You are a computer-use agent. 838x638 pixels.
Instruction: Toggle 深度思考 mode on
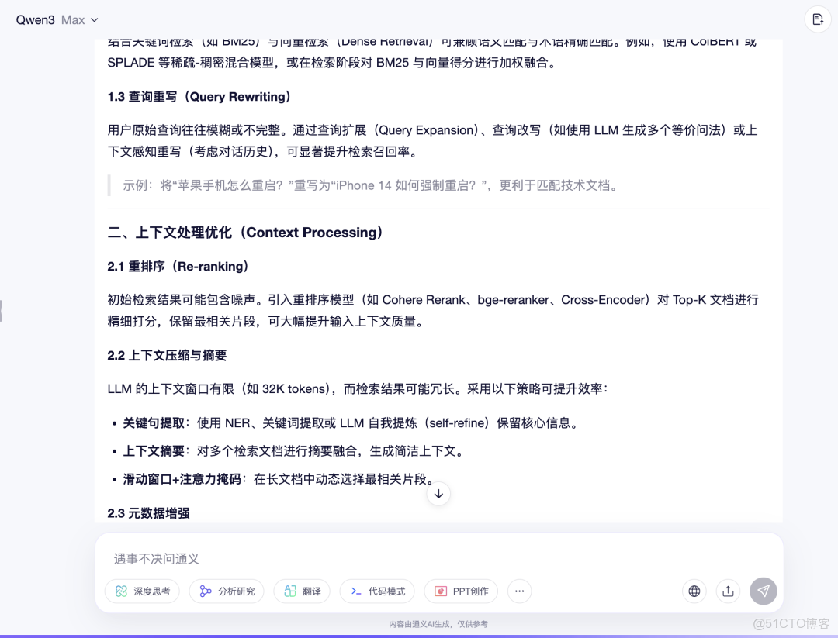tap(142, 591)
